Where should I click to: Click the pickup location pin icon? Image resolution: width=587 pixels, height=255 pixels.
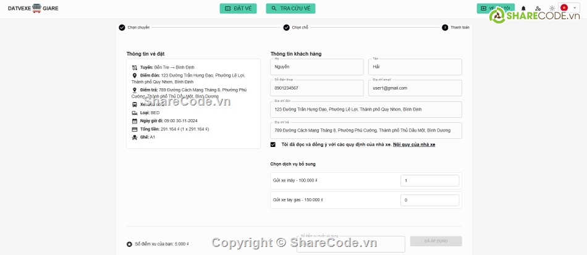135,75
